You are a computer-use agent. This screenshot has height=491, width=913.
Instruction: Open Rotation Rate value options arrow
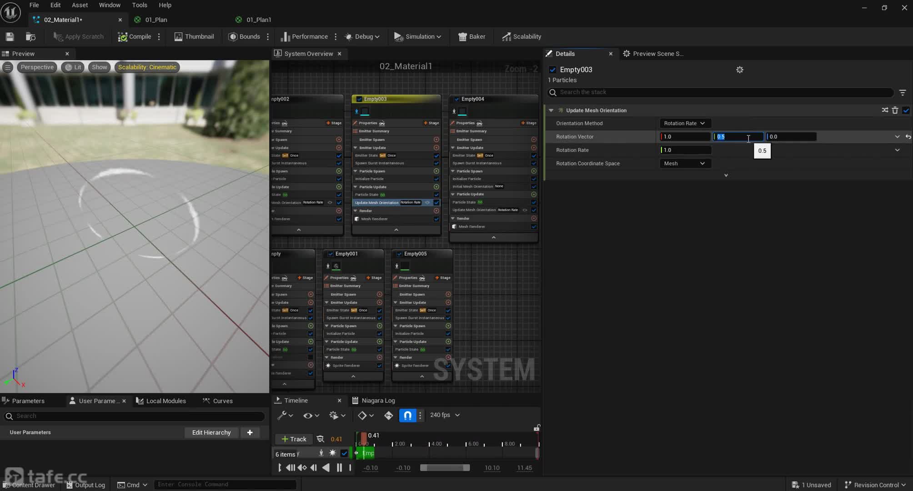(x=897, y=150)
